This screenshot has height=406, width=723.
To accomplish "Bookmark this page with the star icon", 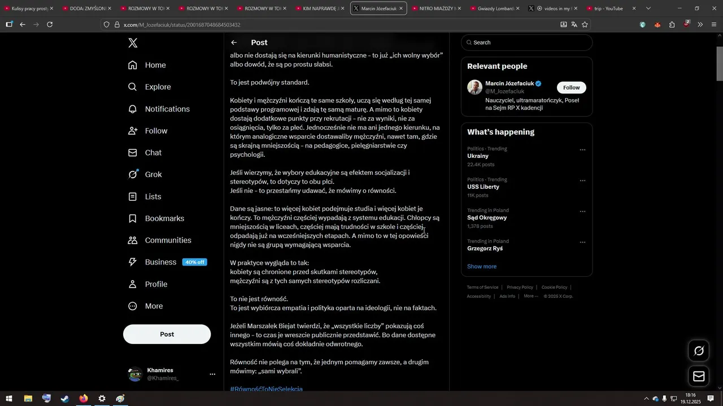I will (x=585, y=25).
